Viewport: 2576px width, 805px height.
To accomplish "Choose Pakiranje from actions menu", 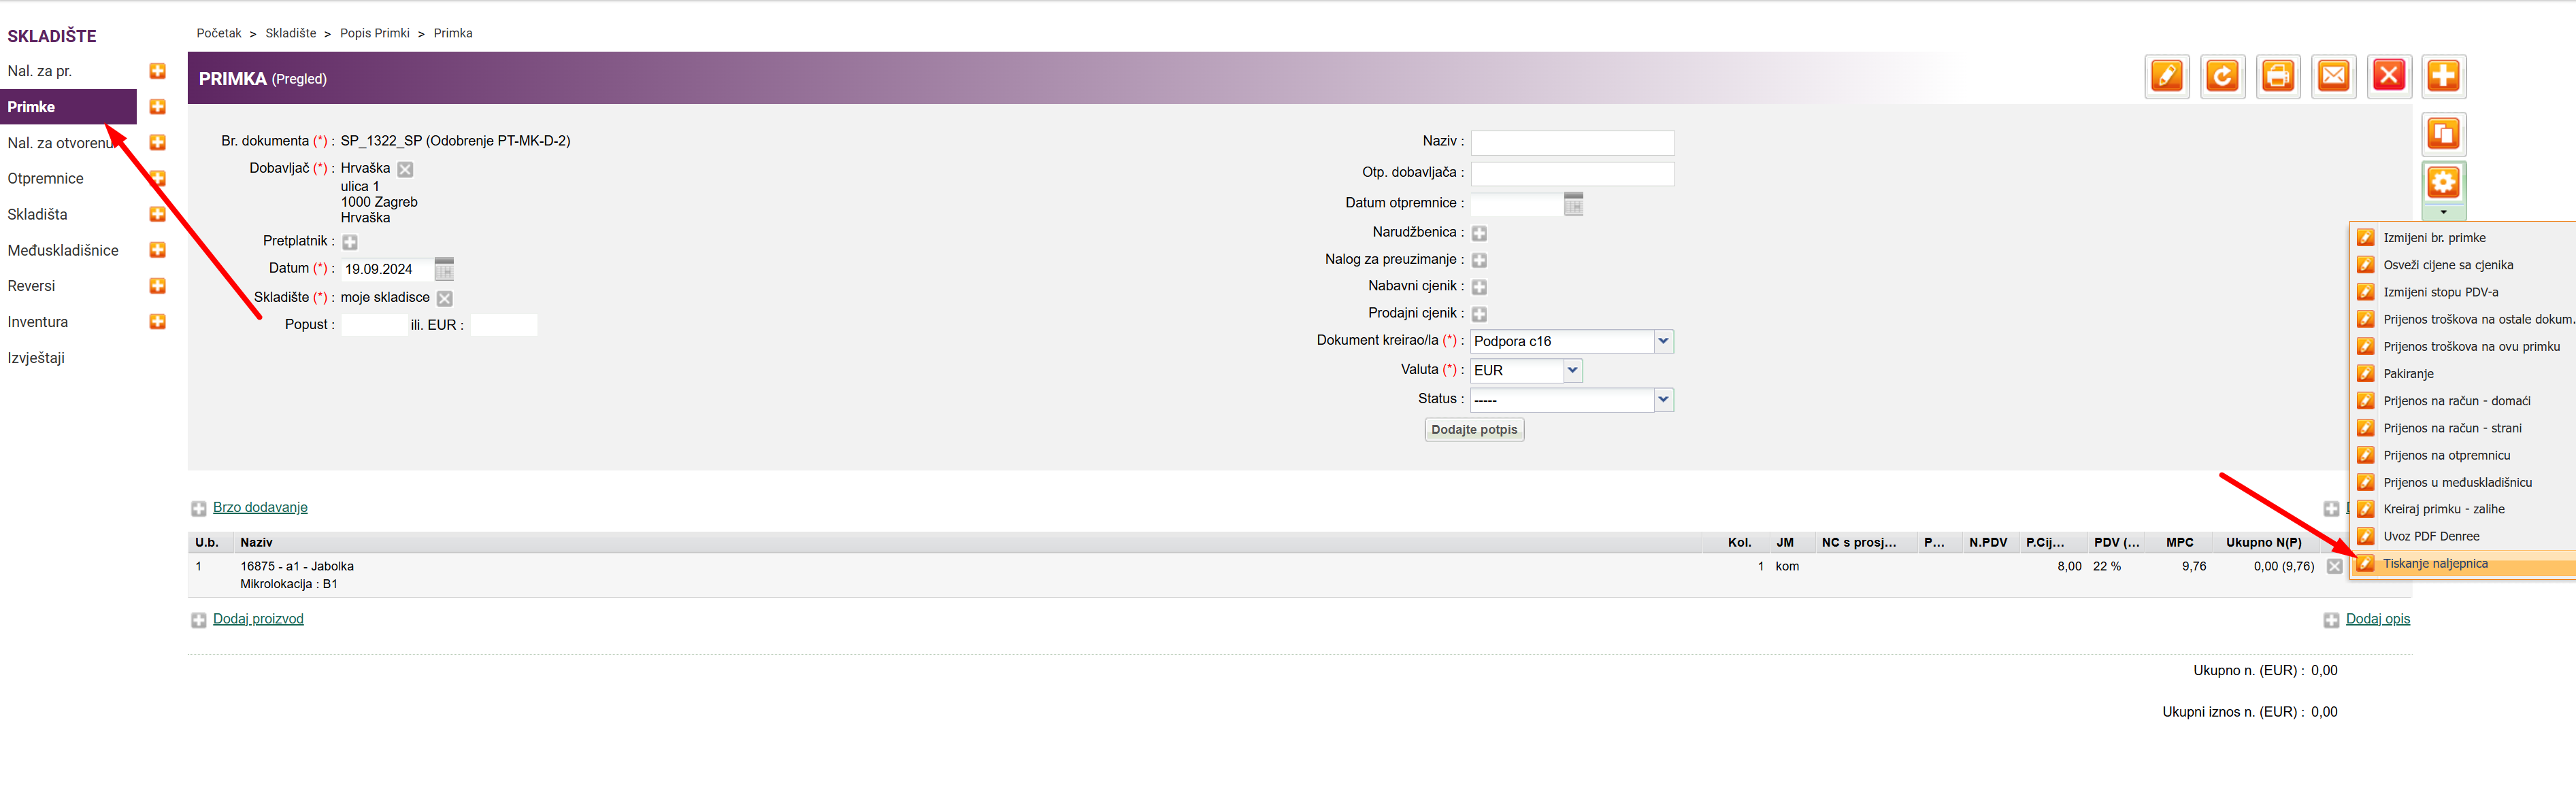I will coord(2408,373).
